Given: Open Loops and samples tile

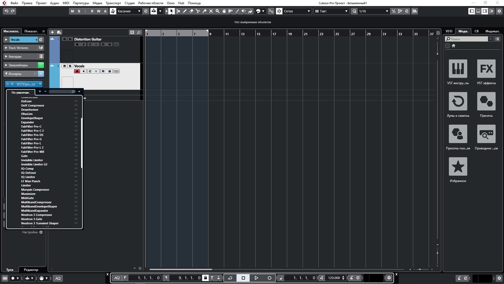Looking at the screenshot, I should (458, 102).
